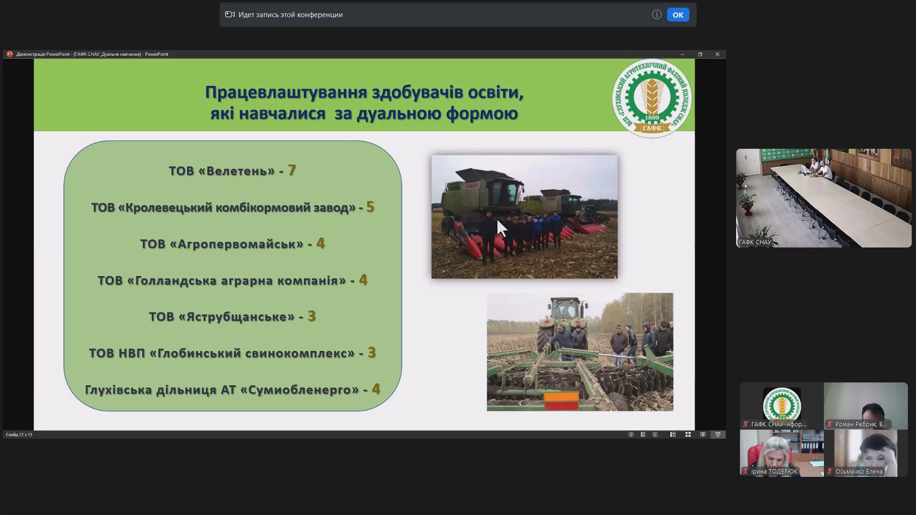Go to the previous slide in PowerPoint
Screen dimensions: 916x515
pos(631,434)
